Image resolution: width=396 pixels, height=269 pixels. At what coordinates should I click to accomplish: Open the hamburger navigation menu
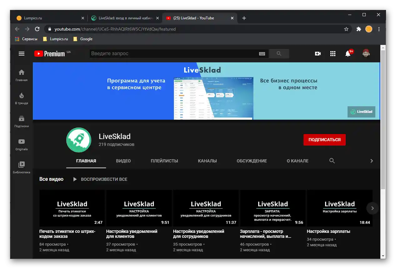coord(21,53)
